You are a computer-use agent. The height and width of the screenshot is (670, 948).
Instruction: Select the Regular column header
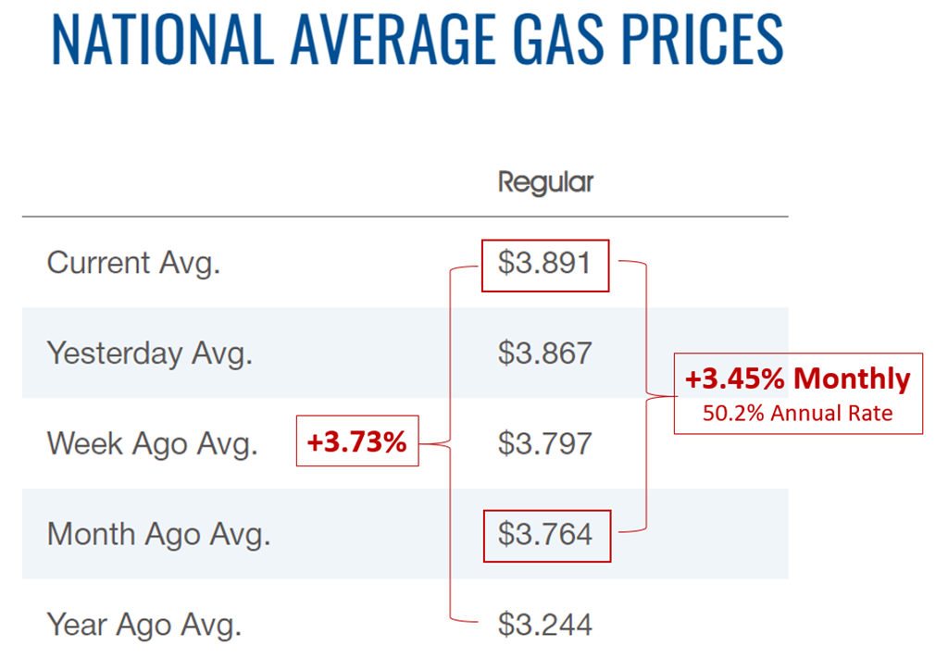(545, 181)
